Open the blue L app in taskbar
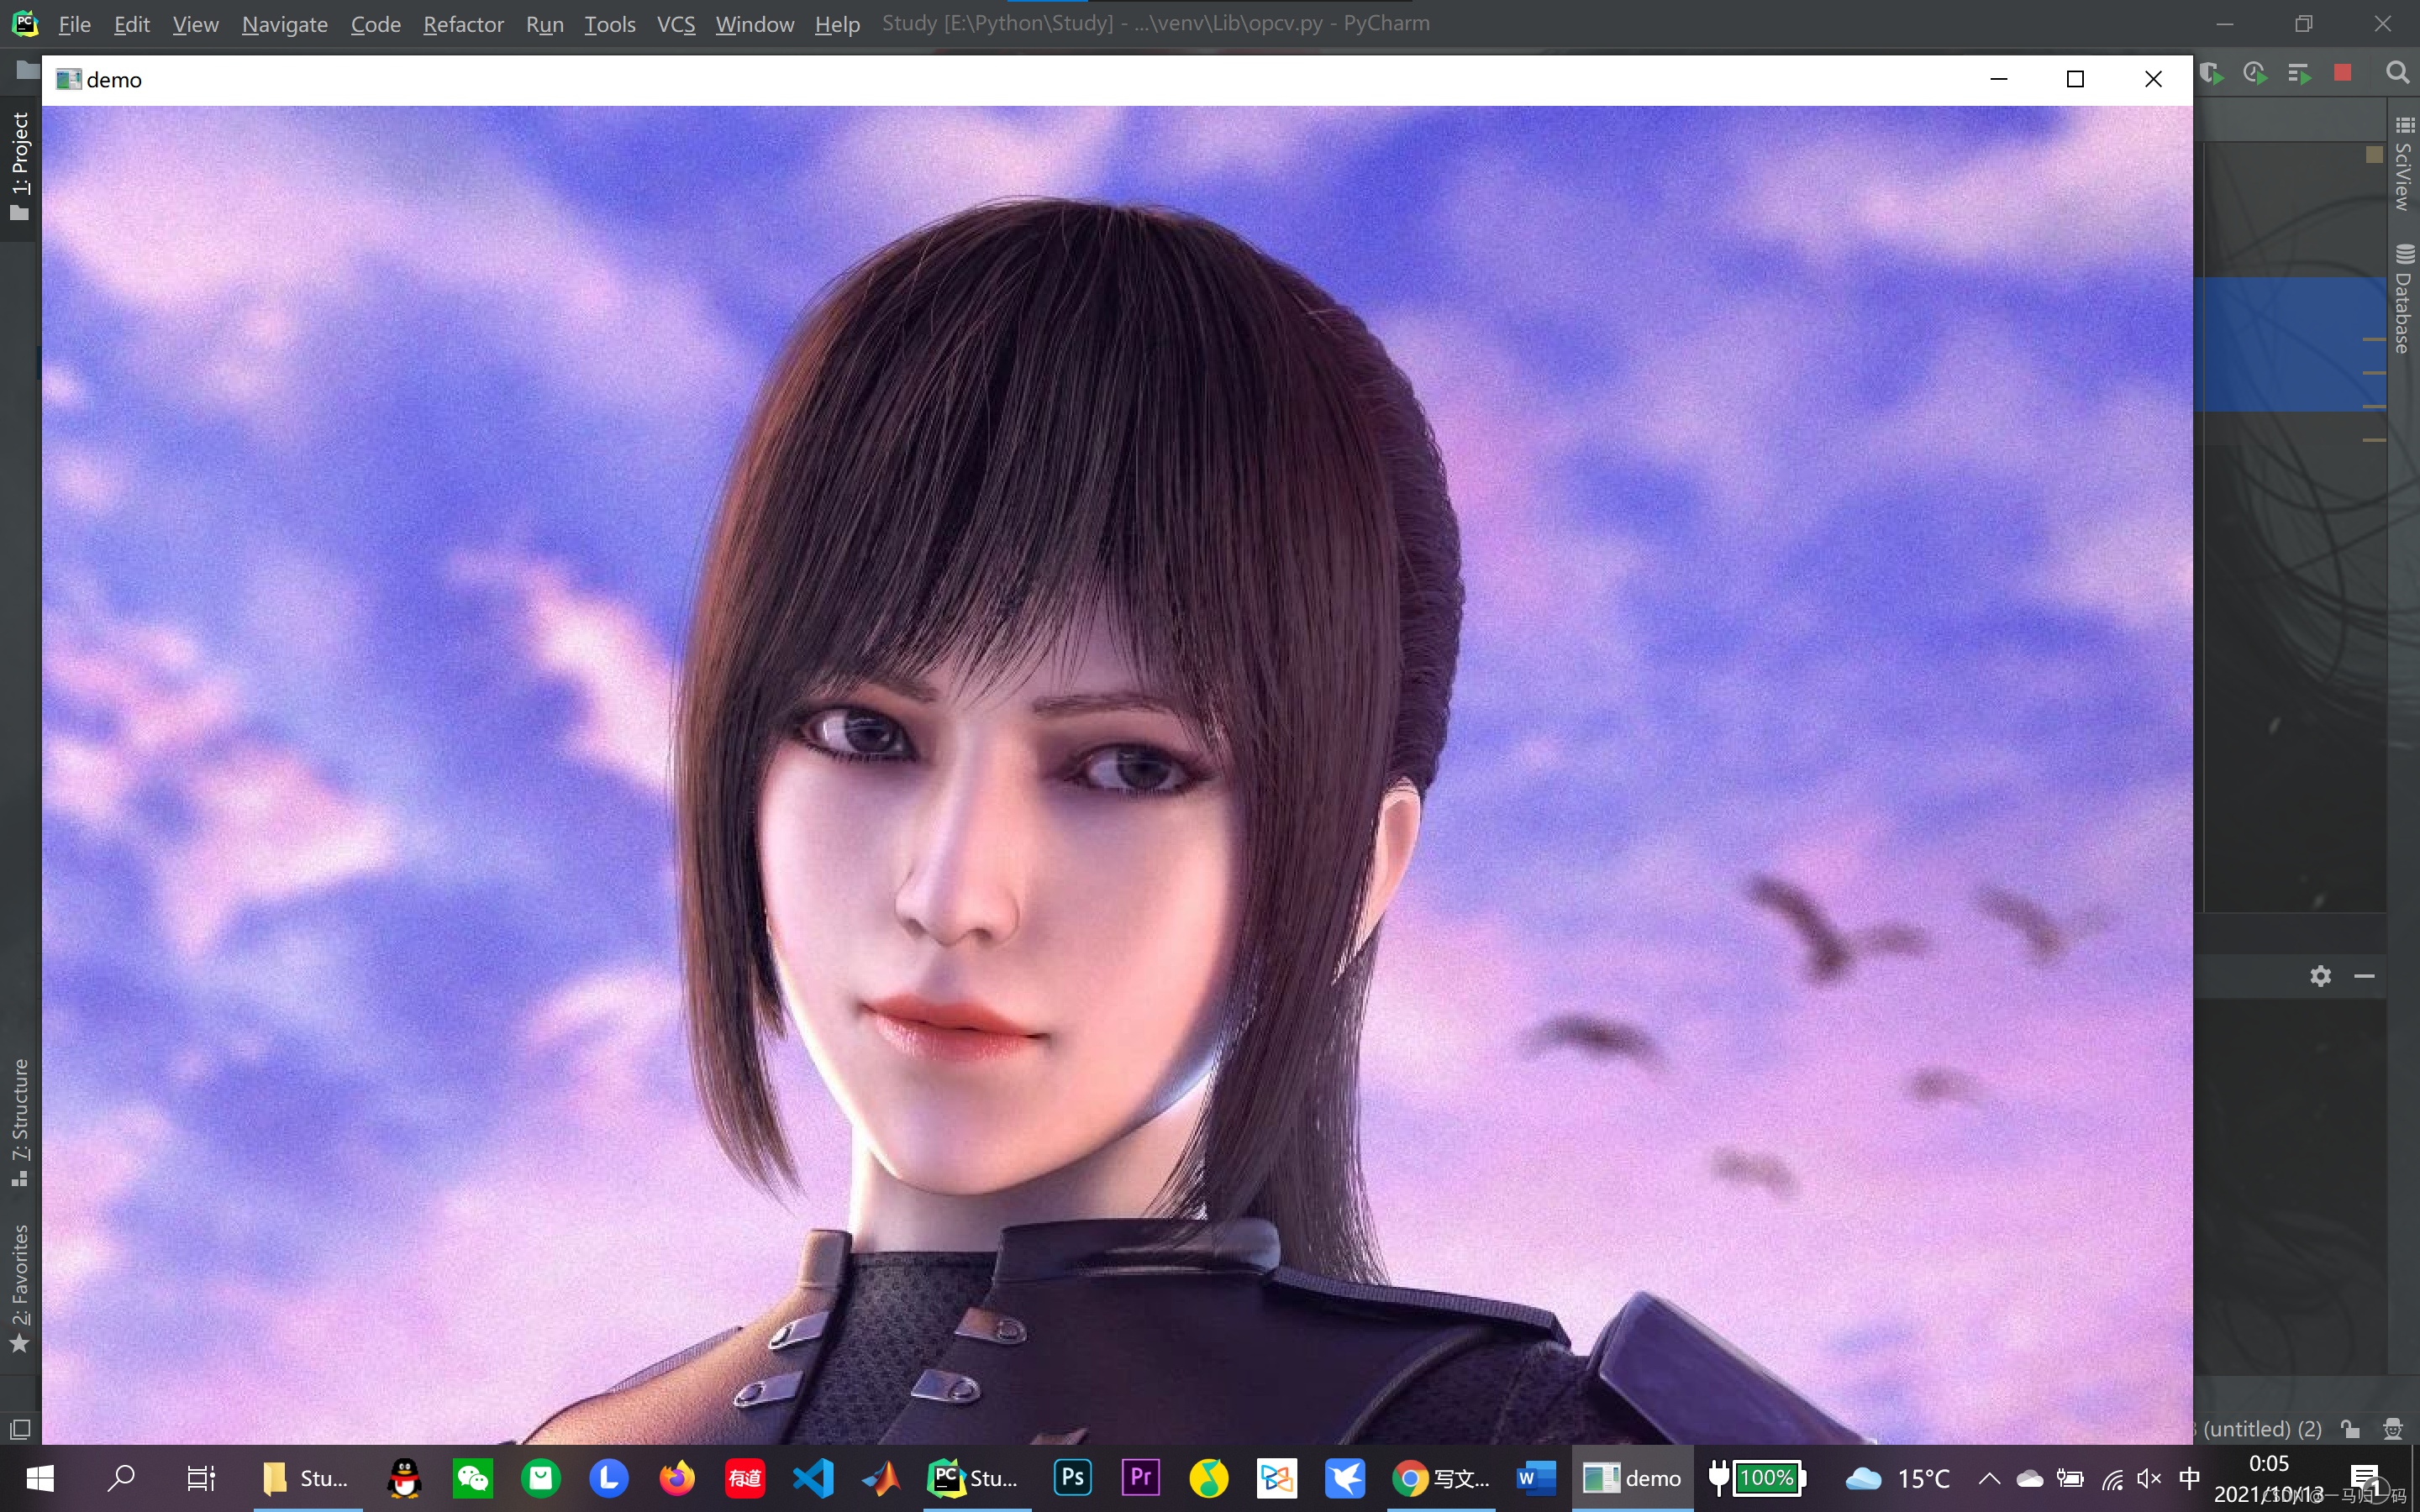Image resolution: width=2420 pixels, height=1512 pixels. point(608,1478)
